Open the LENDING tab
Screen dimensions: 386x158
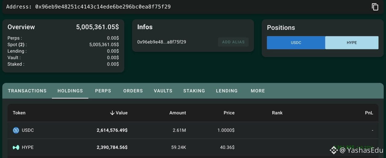(227, 91)
